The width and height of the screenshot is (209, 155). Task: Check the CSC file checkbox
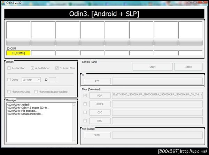(x=85, y=112)
